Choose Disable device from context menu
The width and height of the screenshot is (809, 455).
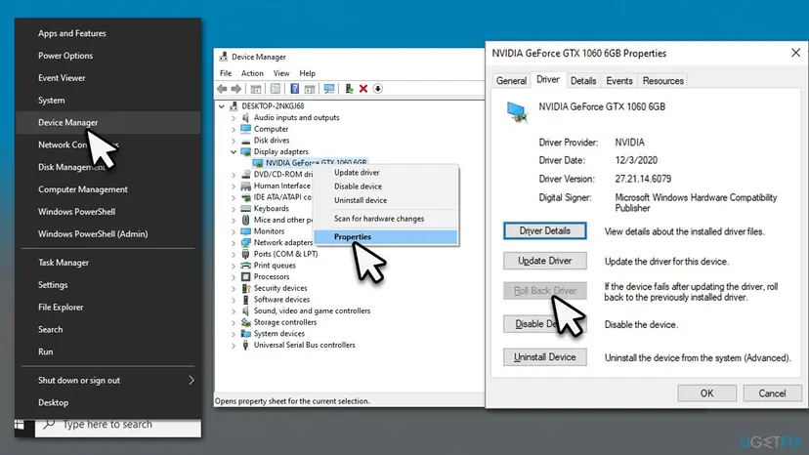(385, 186)
